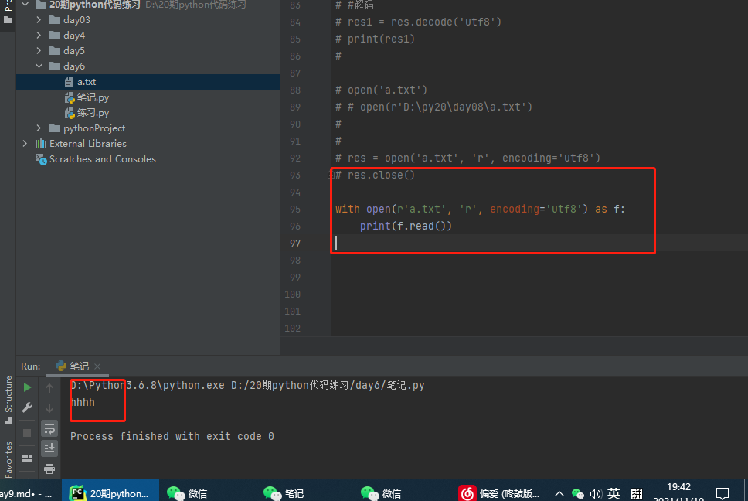
Task: Toggle soft-wrap in Run console
Action: pyautogui.click(x=49, y=428)
